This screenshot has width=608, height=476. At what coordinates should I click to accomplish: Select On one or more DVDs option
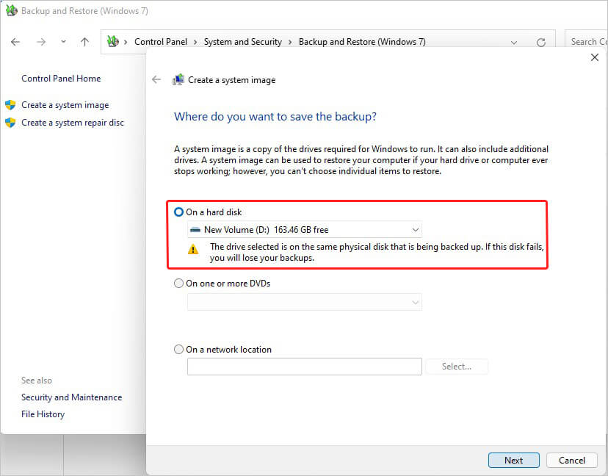pyautogui.click(x=178, y=284)
